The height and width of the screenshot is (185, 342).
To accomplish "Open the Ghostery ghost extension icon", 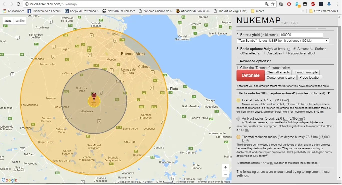I will click(297, 4).
